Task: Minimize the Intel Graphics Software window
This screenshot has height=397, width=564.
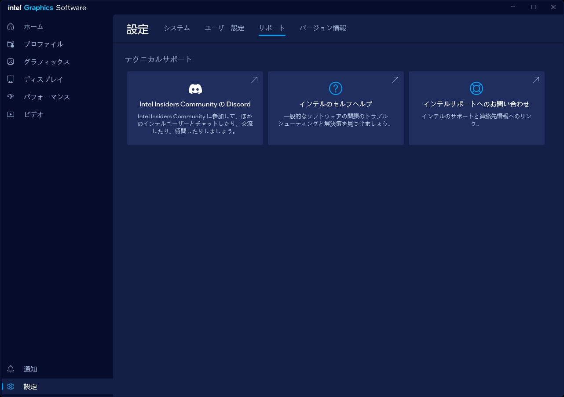Action: [513, 7]
